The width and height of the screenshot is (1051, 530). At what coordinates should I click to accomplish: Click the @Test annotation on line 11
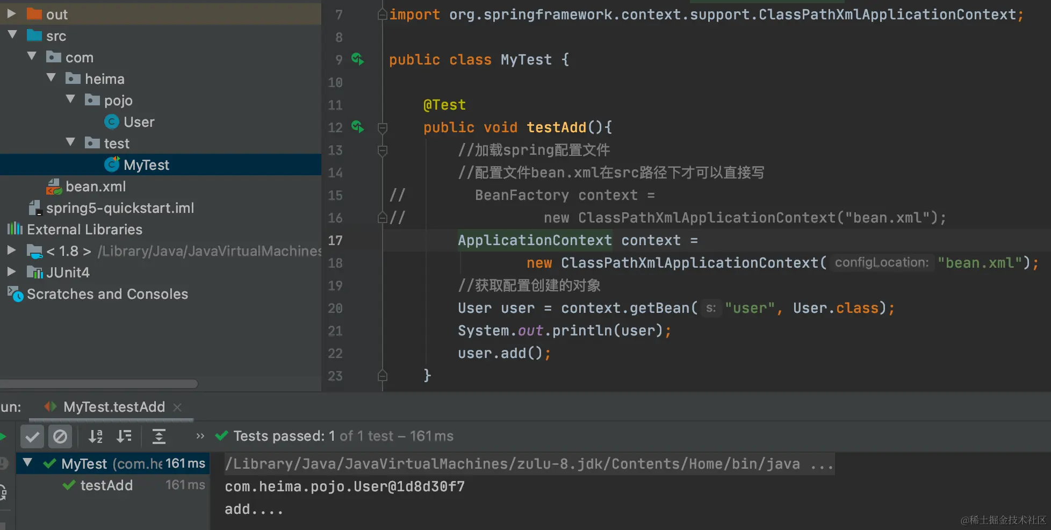tap(444, 105)
